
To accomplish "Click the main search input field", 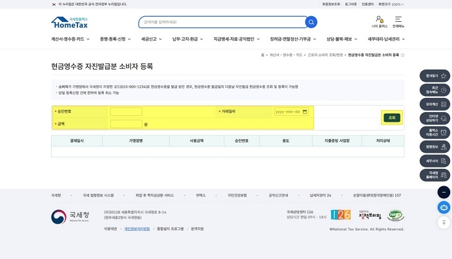I will (x=222, y=22).
